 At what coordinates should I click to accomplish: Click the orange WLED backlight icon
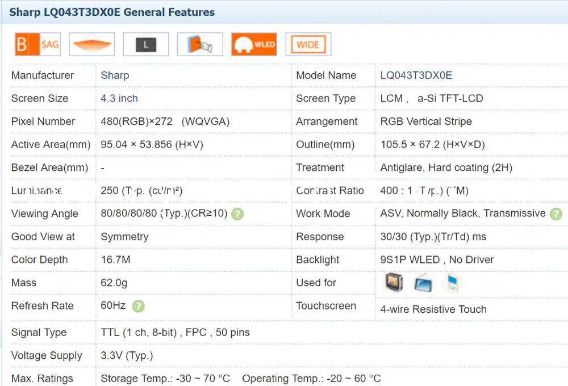(254, 44)
